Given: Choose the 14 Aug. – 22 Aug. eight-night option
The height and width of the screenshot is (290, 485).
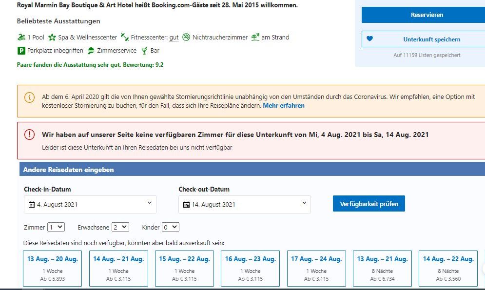Looking at the screenshot, I should [x=448, y=269].
